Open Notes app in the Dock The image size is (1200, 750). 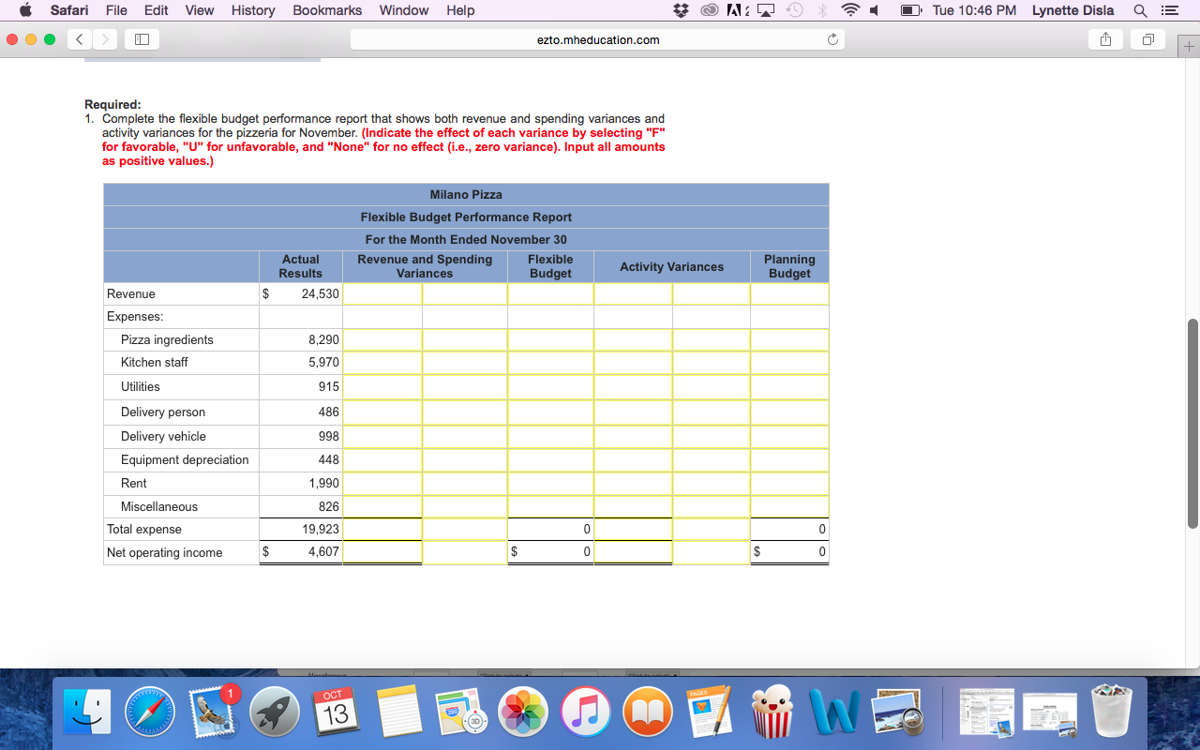click(399, 712)
